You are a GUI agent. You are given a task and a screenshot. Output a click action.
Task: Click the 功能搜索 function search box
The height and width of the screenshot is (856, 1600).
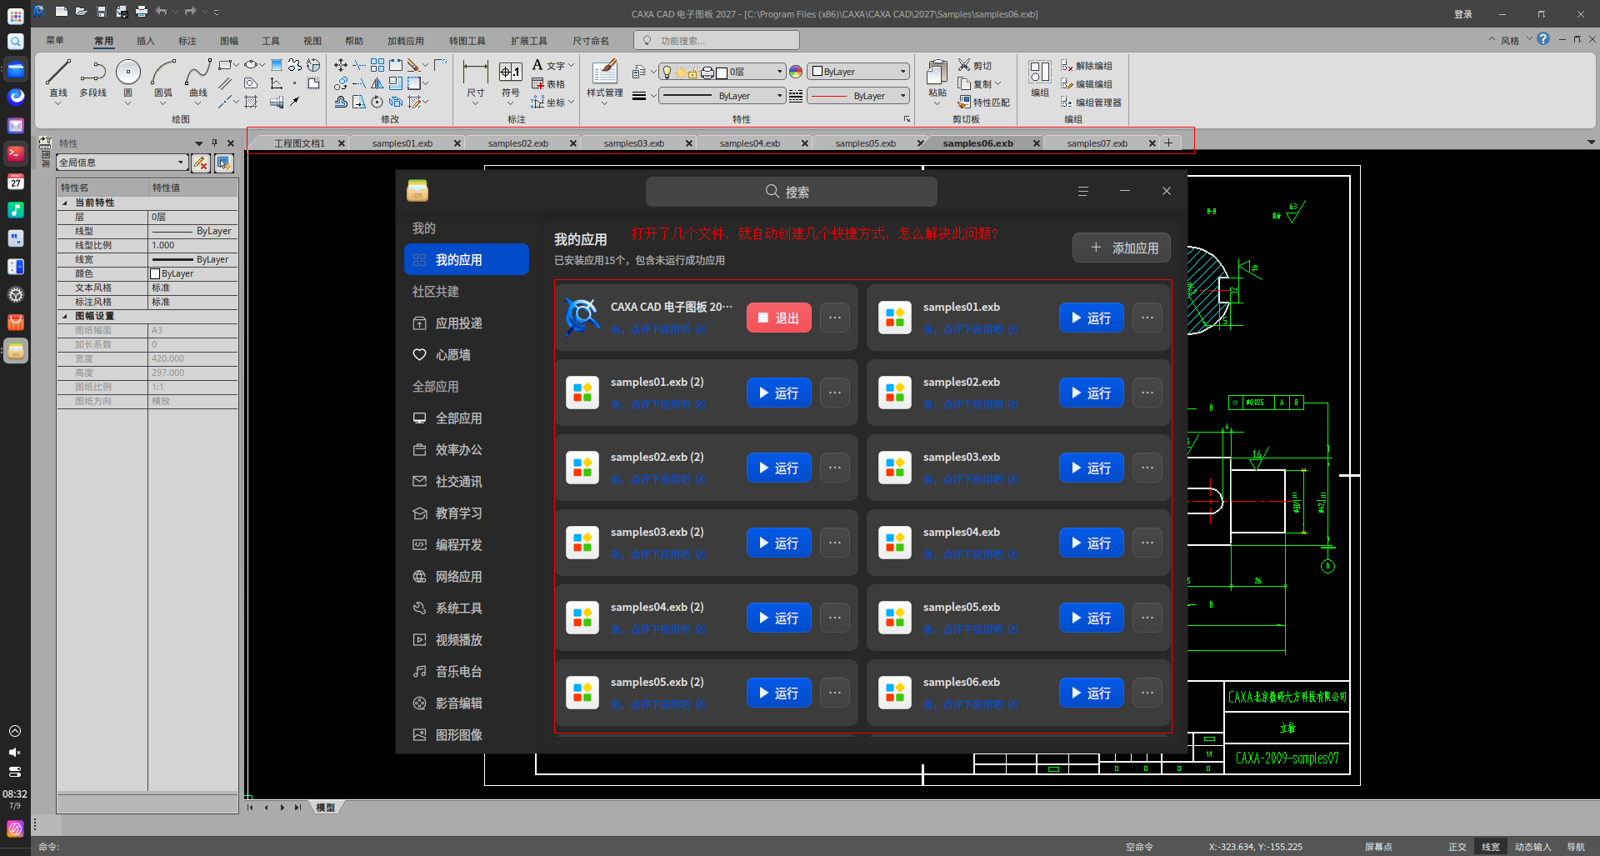point(717,40)
